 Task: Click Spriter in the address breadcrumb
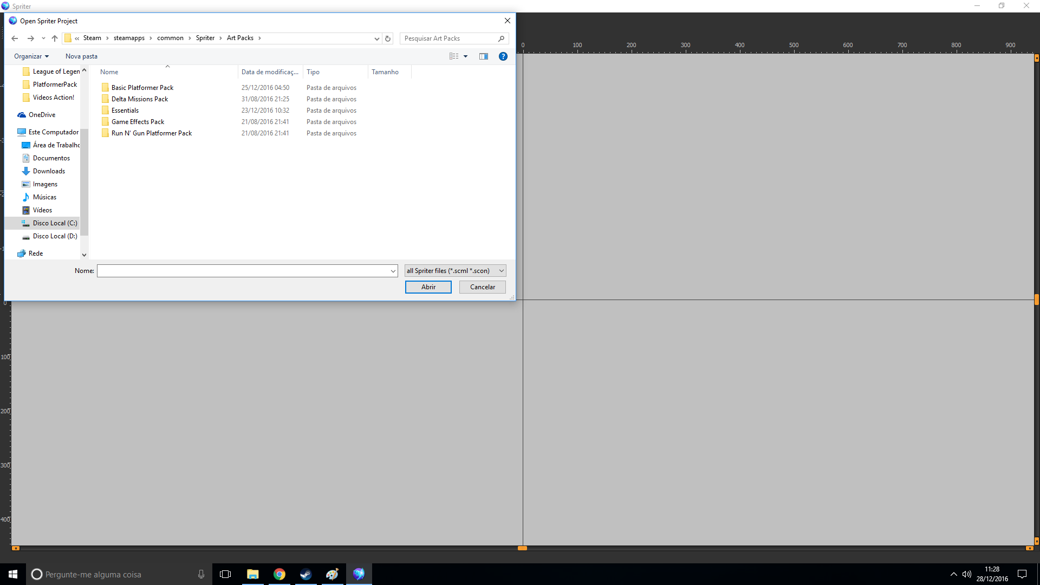(205, 38)
